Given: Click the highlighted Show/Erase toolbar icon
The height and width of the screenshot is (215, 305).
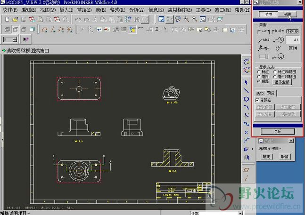Looking at the screenshot, I should point(132,30).
